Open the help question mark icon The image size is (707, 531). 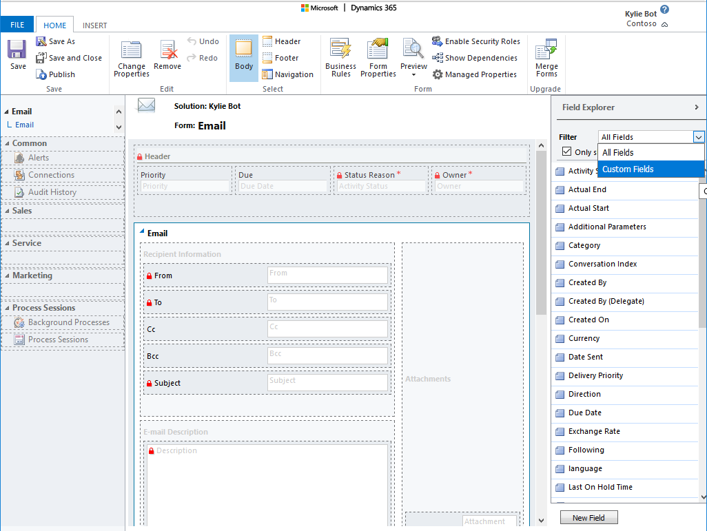coord(664,10)
